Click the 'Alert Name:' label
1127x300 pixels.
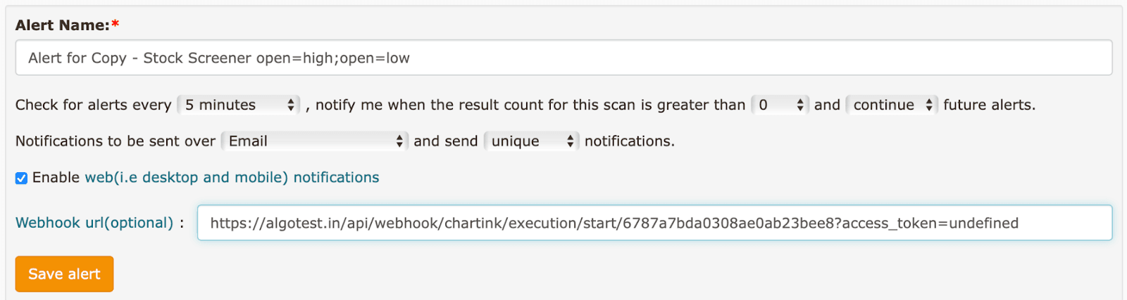(x=62, y=25)
